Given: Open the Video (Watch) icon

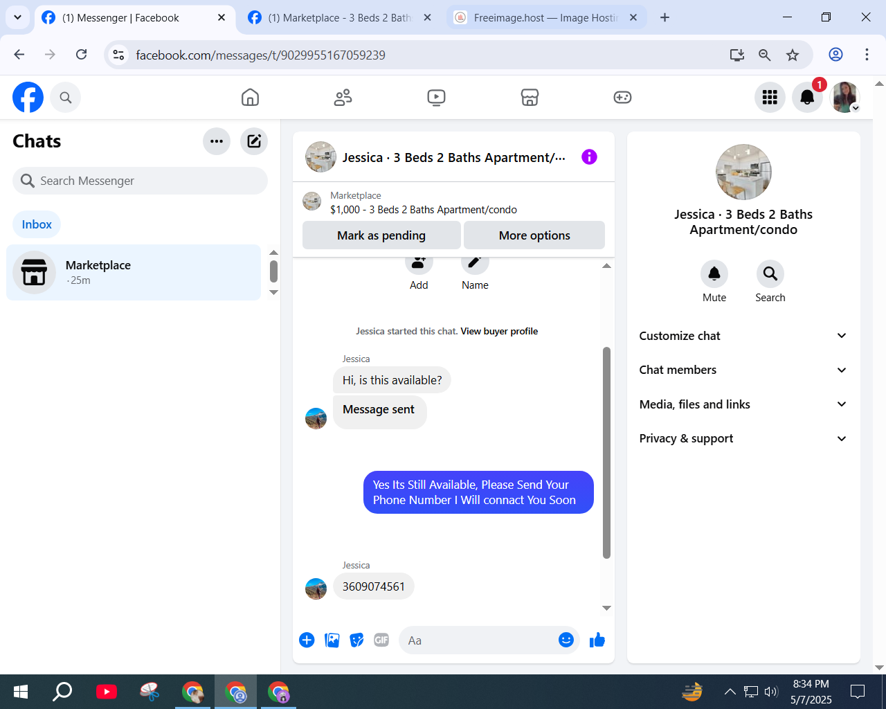Looking at the screenshot, I should click(436, 98).
